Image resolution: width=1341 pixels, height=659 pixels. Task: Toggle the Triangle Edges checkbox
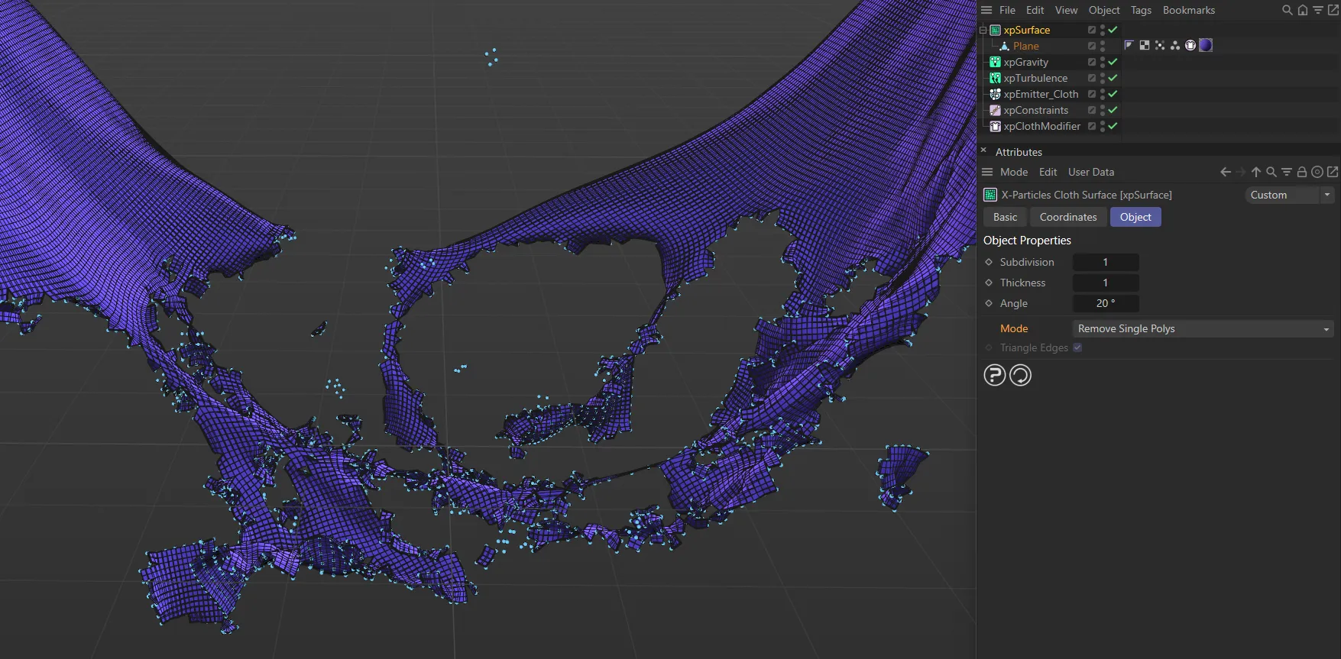[1077, 347]
